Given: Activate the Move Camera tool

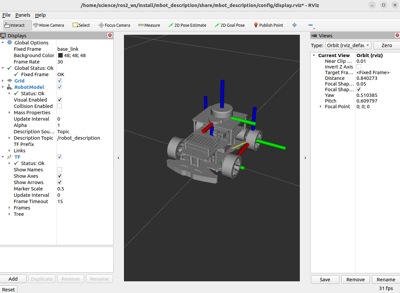Looking at the screenshot, I should 49,25.
